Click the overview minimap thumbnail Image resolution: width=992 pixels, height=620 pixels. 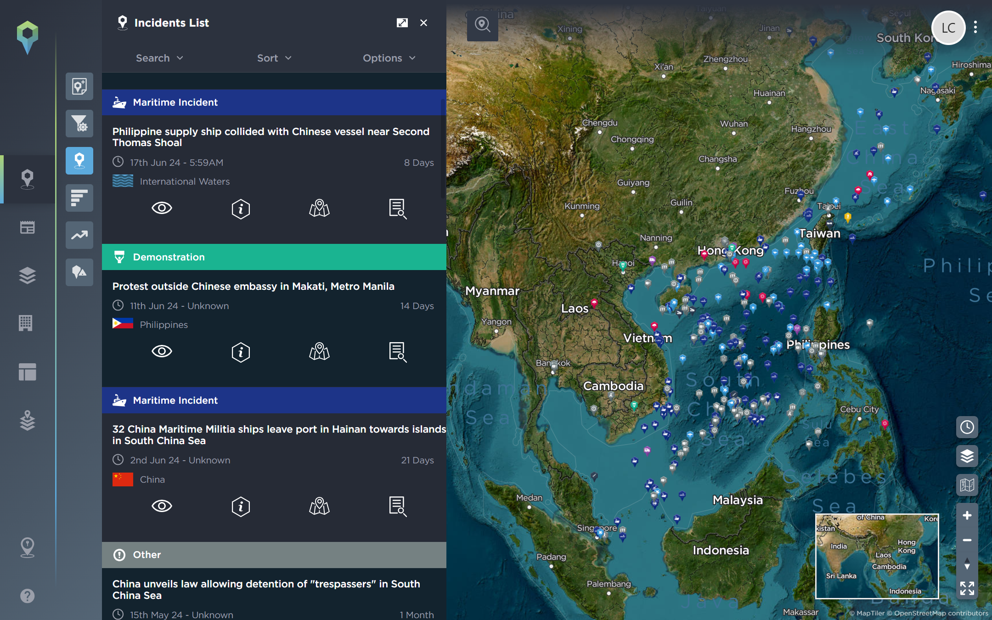click(877, 556)
